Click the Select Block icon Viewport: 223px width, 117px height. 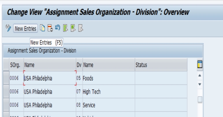click(73, 28)
